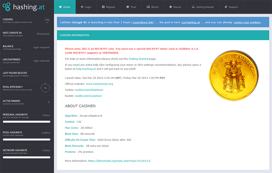Open the Blocks menu item

[153, 7]
